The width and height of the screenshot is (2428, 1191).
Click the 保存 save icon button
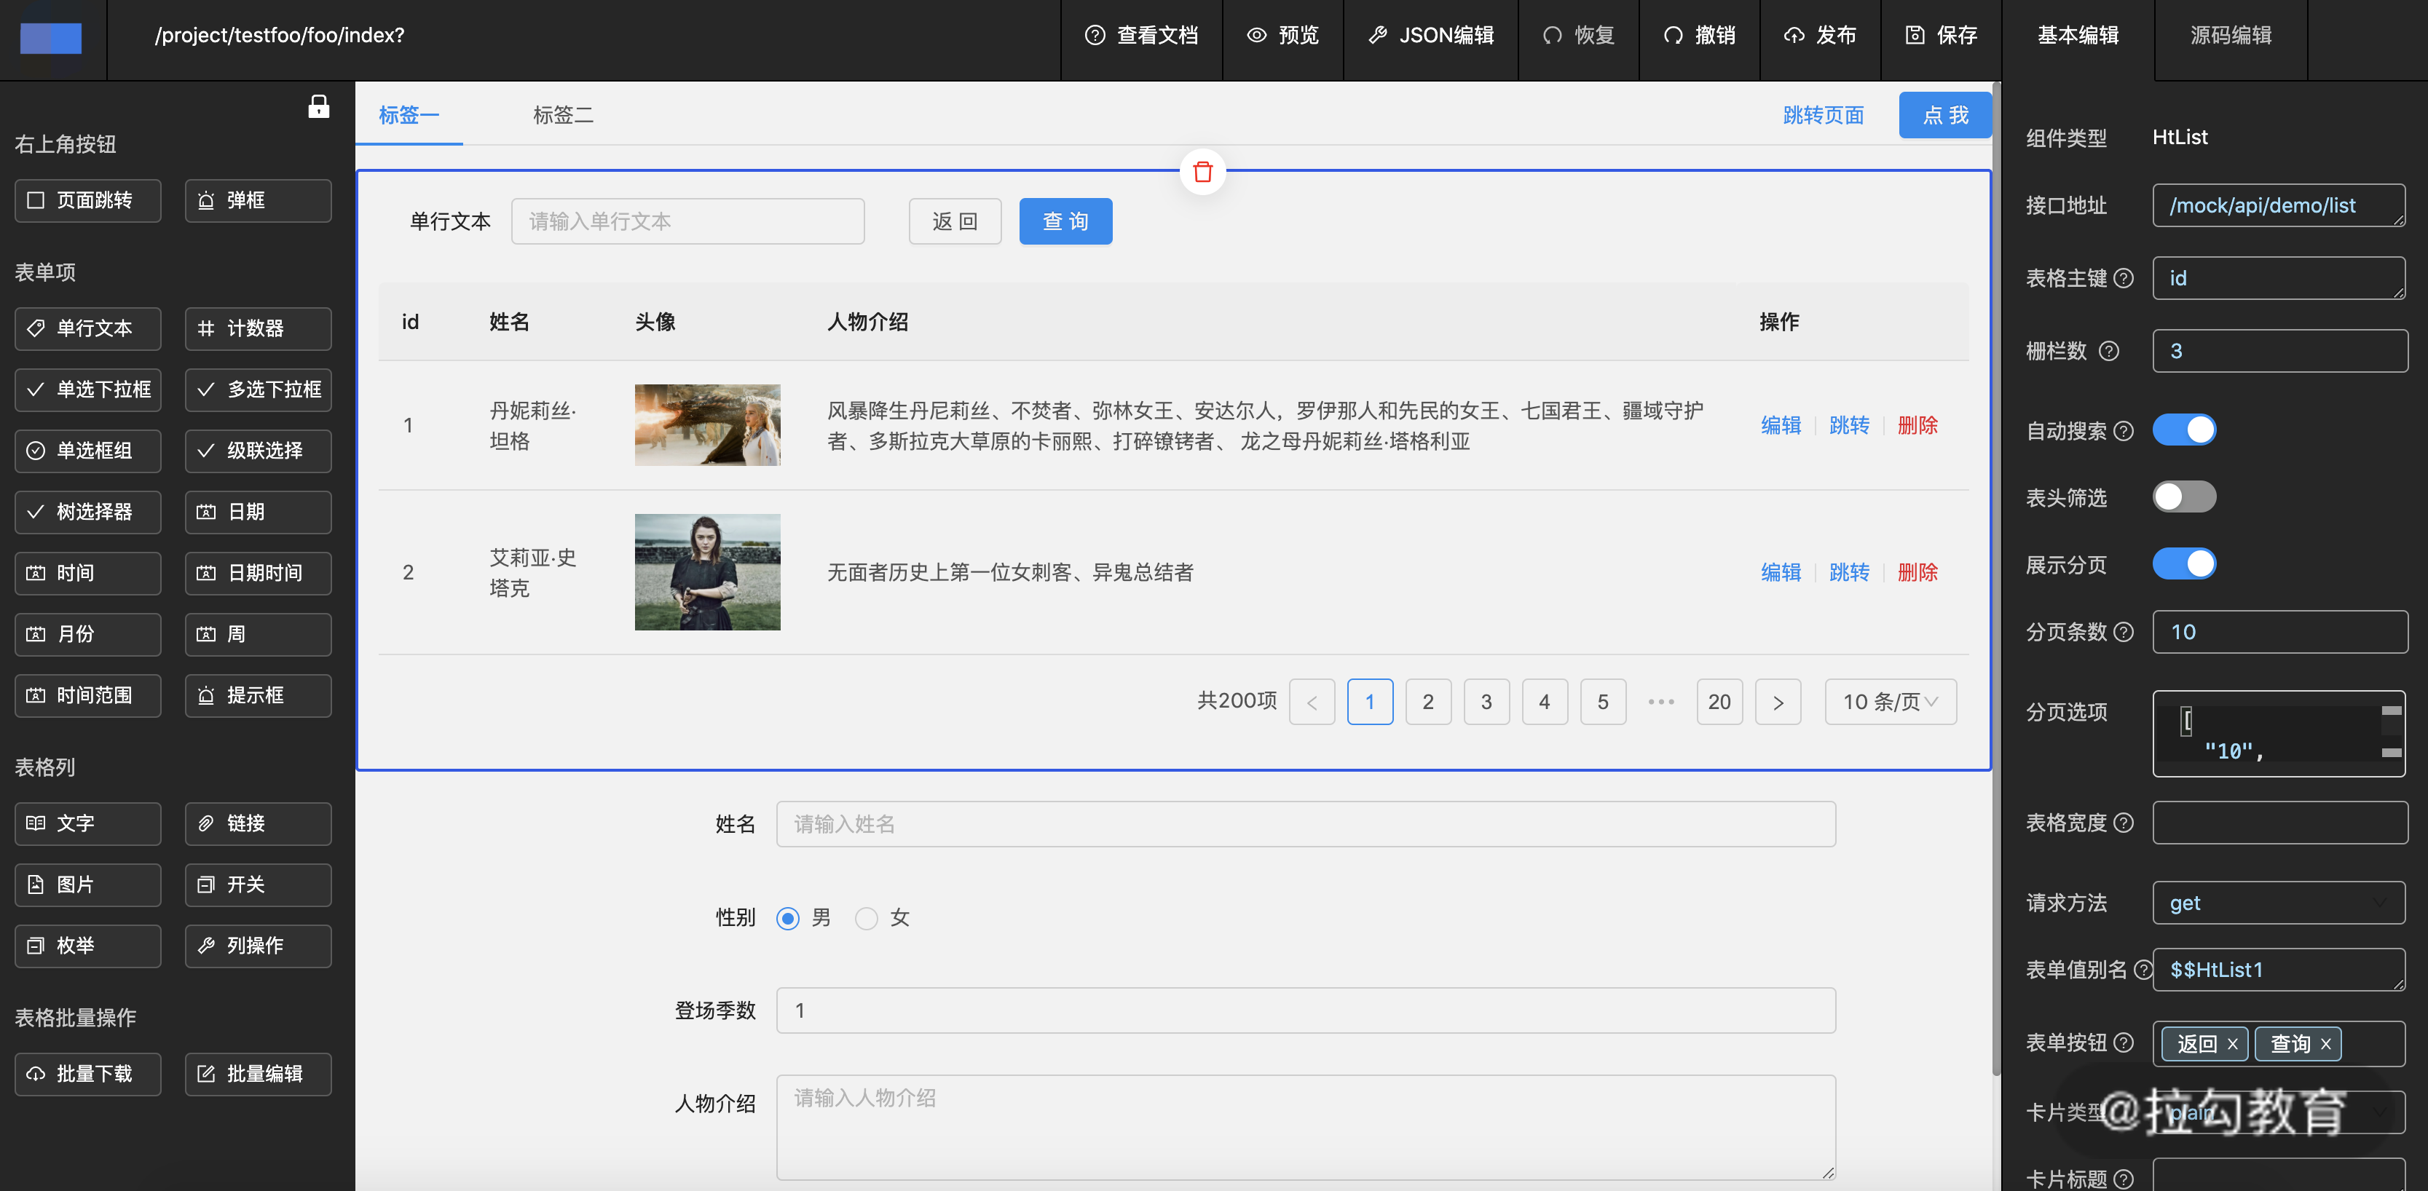click(x=1941, y=36)
